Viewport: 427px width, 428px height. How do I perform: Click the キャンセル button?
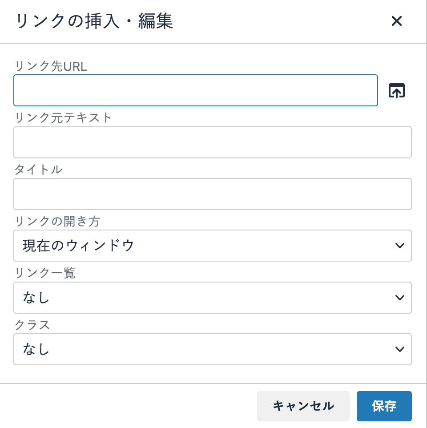(x=303, y=406)
